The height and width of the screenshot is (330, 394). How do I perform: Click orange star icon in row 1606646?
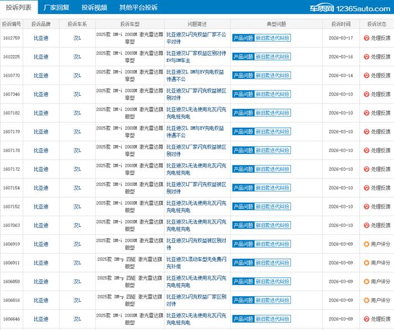pyautogui.click(x=366, y=319)
